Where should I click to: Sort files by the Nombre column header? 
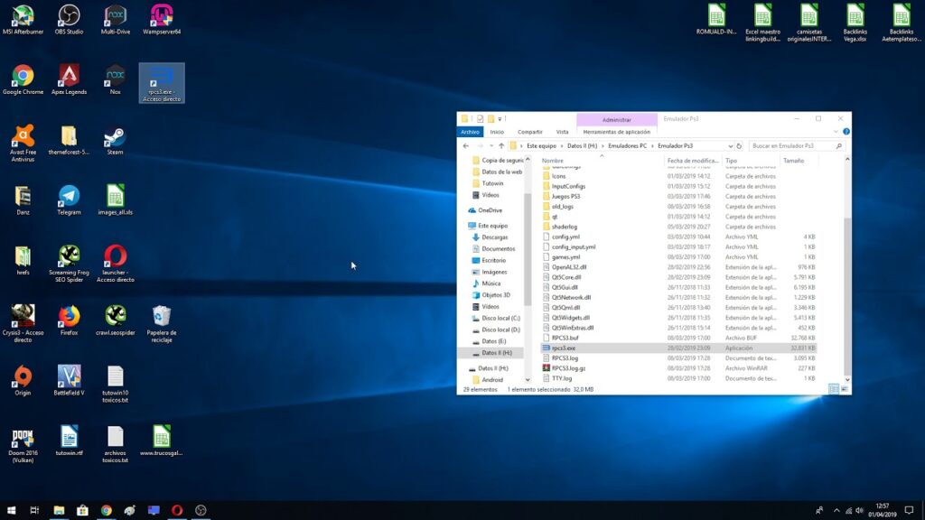tap(553, 161)
